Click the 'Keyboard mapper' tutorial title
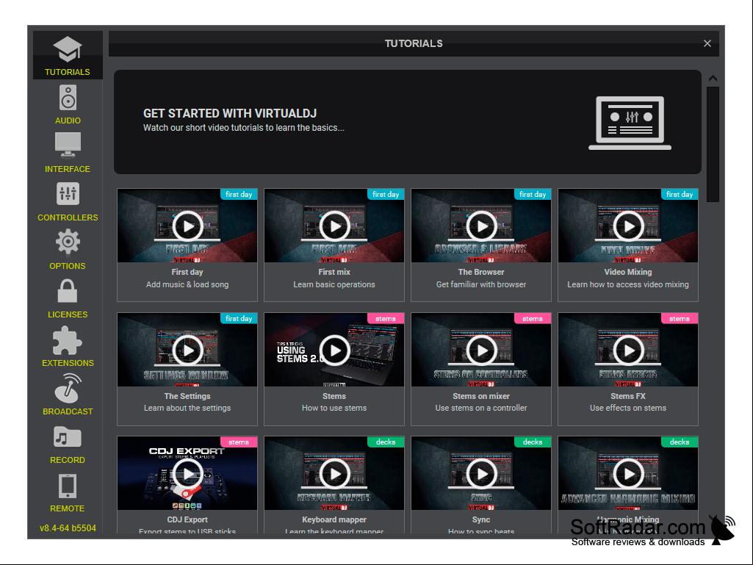 coord(334,520)
